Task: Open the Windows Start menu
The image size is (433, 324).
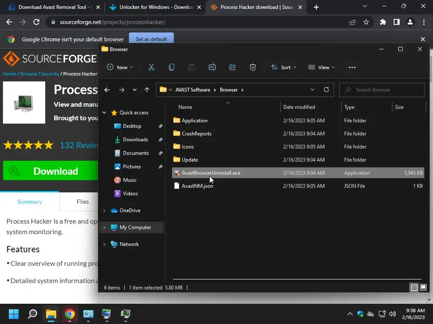Action: tap(14, 314)
